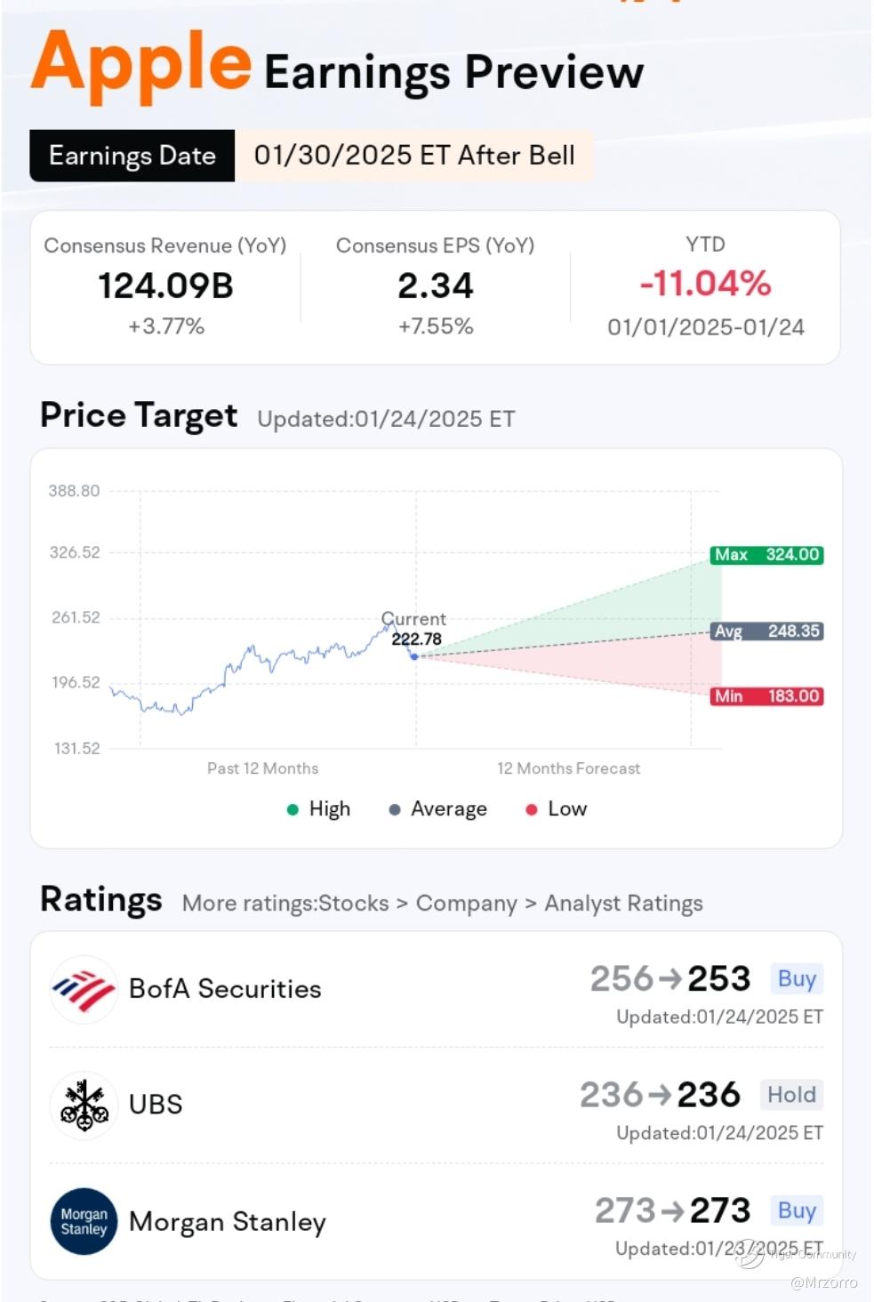The width and height of the screenshot is (874, 1302).
Task: Click the BofA price target arrow
Action: click(x=670, y=979)
